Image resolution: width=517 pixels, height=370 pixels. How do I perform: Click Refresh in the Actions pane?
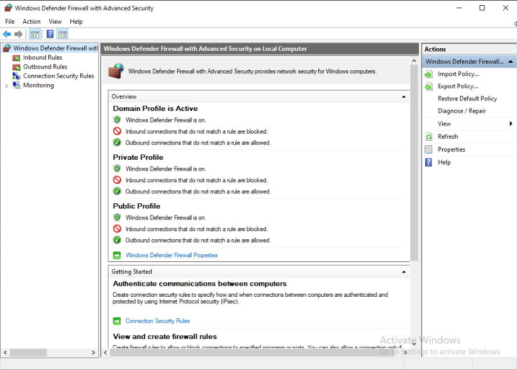tap(448, 136)
